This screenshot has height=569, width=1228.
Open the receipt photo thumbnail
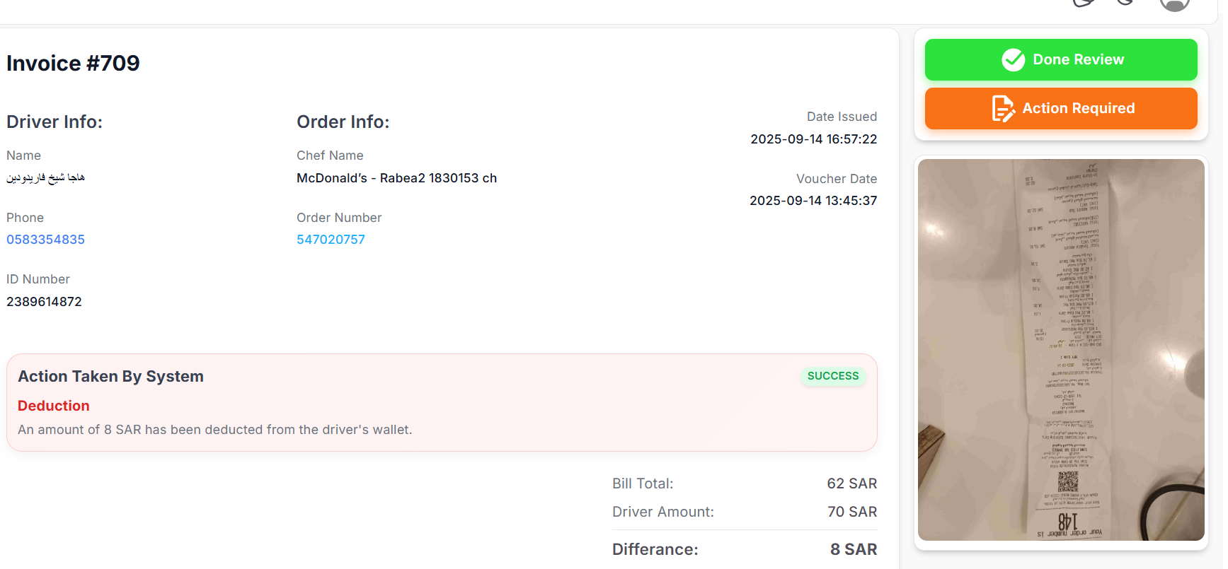[1060, 349]
